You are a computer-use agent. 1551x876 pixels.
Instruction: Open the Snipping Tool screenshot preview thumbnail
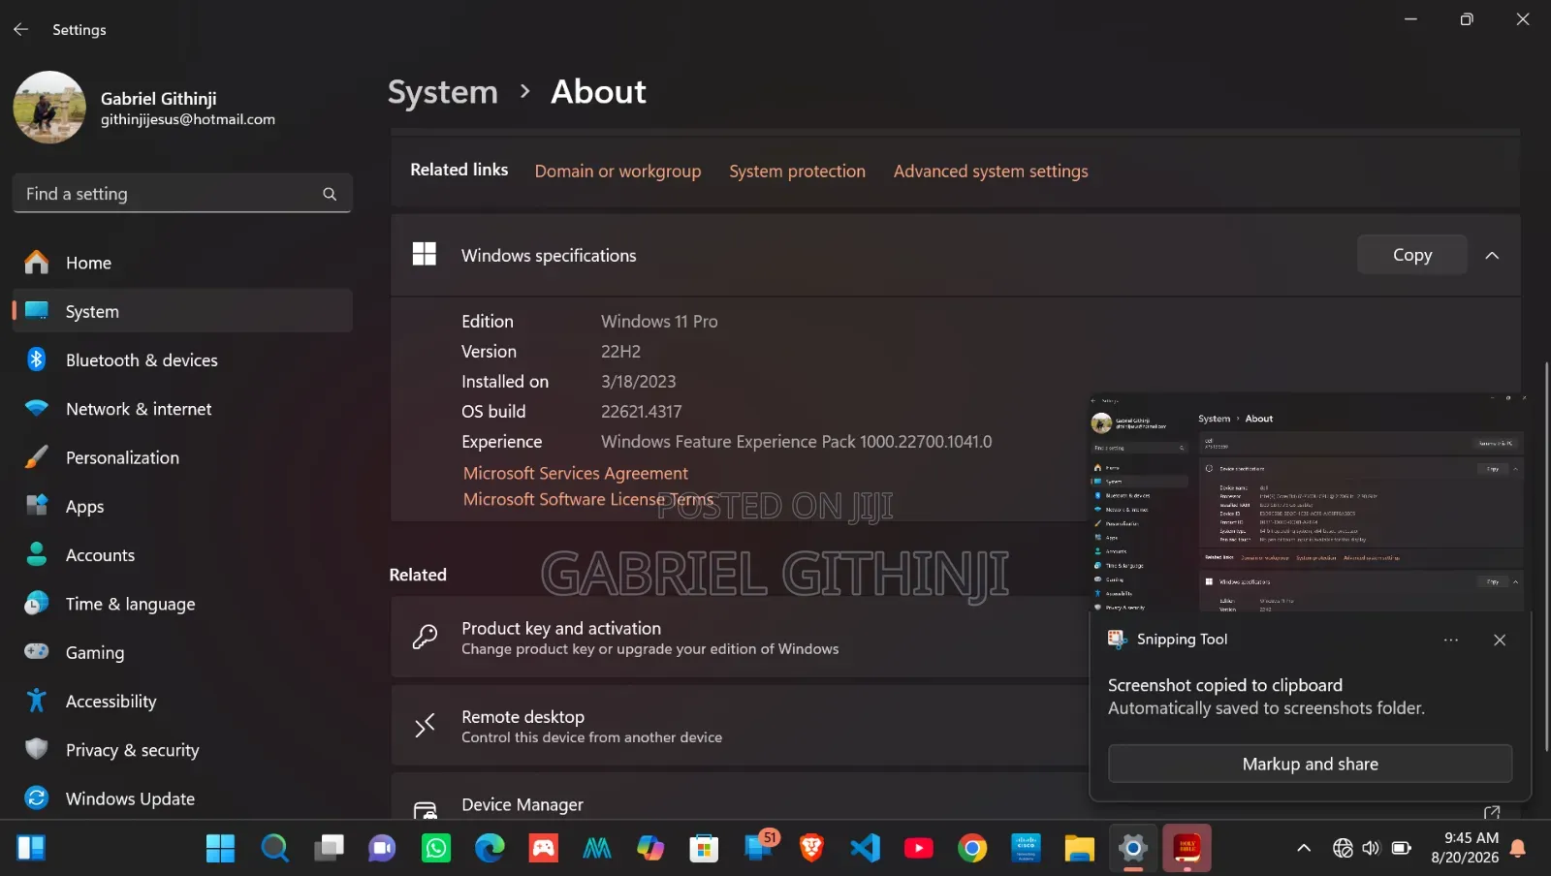[x=1310, y=502]
